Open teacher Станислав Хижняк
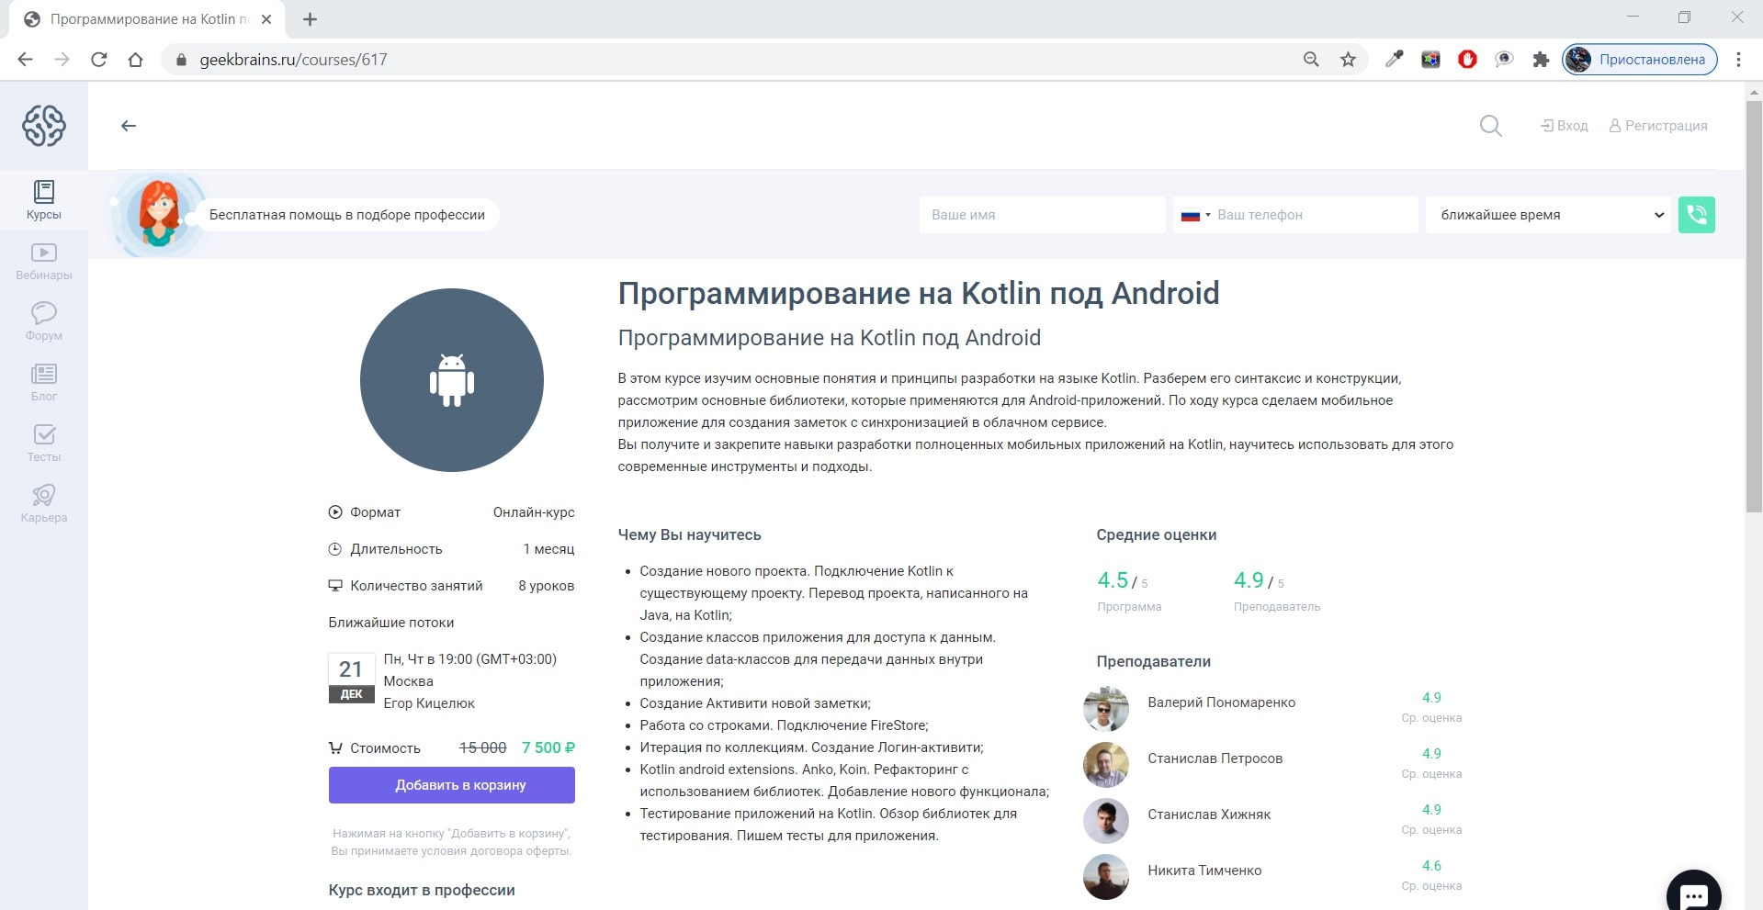Screen dimensions: 1763x910 click(1209, 815)
